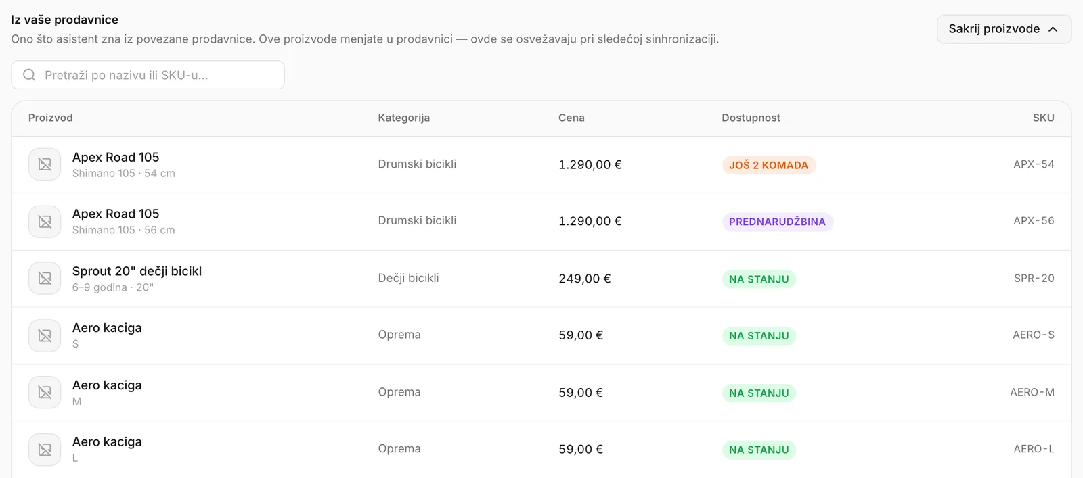Click the SKU column header
This screenshot has width=1083, height=478.
(x=1043, y=118)
